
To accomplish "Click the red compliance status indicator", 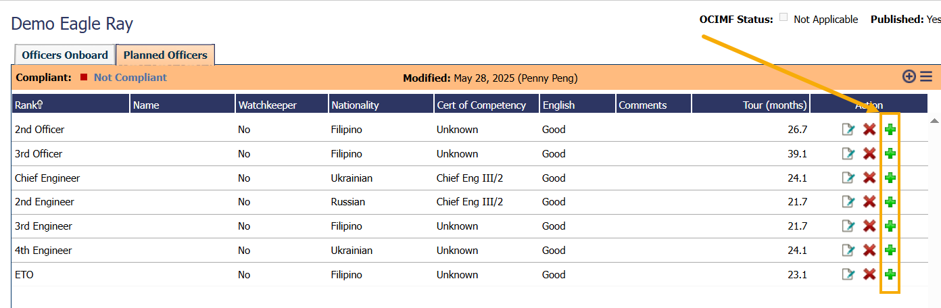I will [84, 78].
